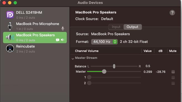Click the MacBook Pro Speakers speaker icon
Viewport: 182px width, 102px height.
[x=10, y=37]
